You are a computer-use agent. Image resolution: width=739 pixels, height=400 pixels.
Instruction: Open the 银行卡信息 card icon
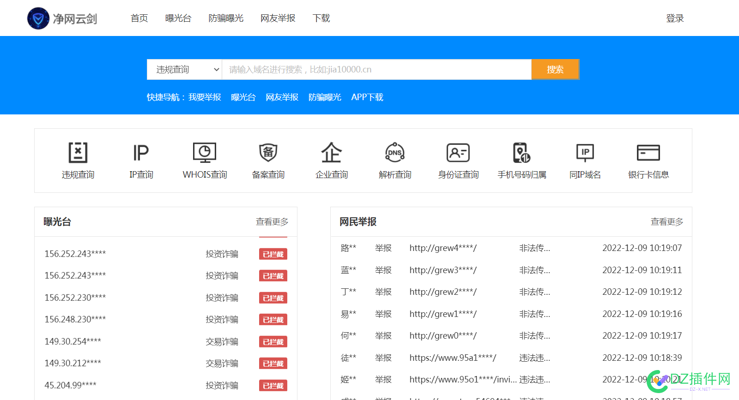(x=648, y=153)
